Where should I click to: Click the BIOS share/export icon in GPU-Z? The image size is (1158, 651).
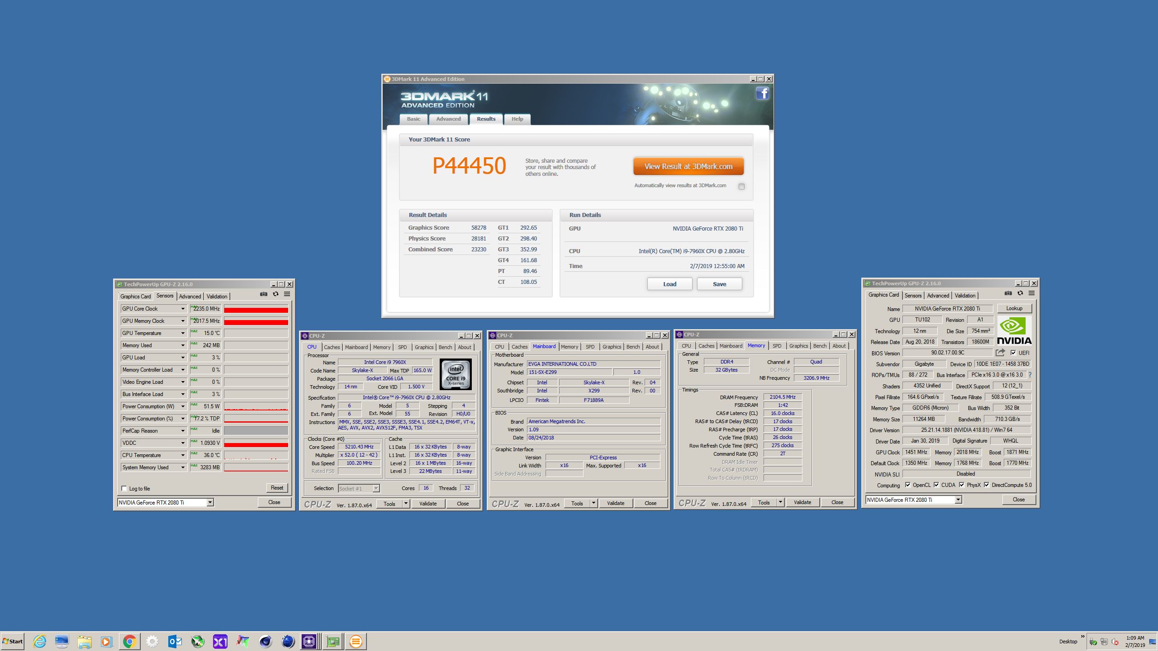(x=1000, y=353)
